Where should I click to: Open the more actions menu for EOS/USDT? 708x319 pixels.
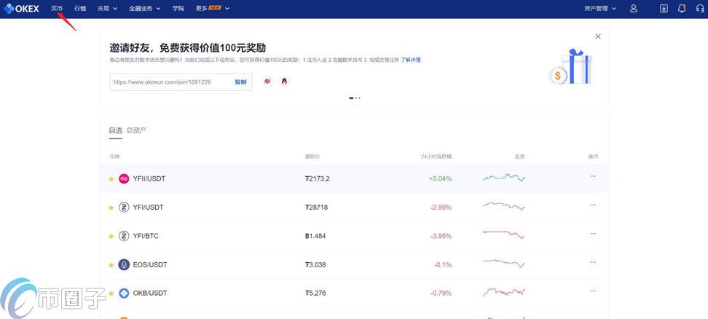[593, 263]
